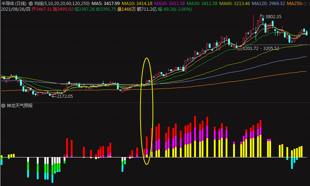Click the 3802.35 peak price label
The image size is (310, 186).
coord(273,17)
